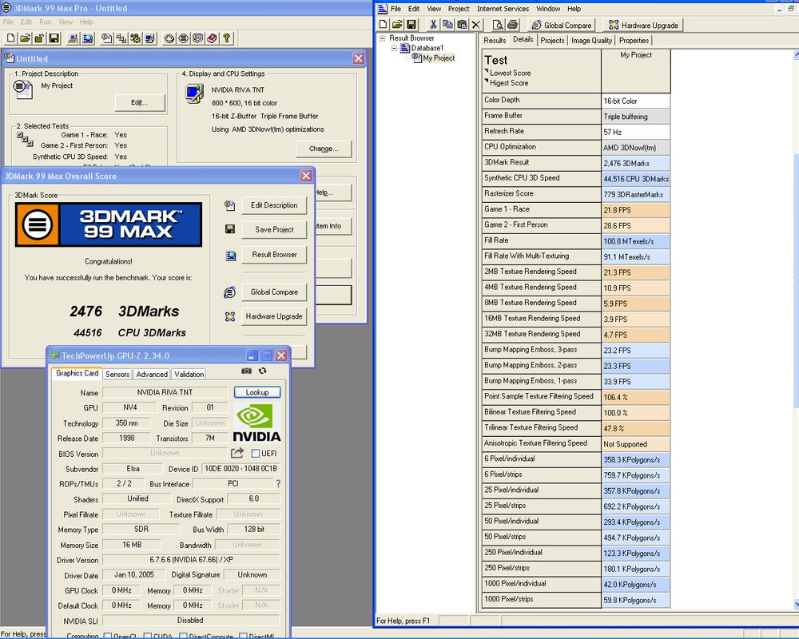
Task: Click the New project icon in 3DMark toolbar
Action: [x=10, y=38]
